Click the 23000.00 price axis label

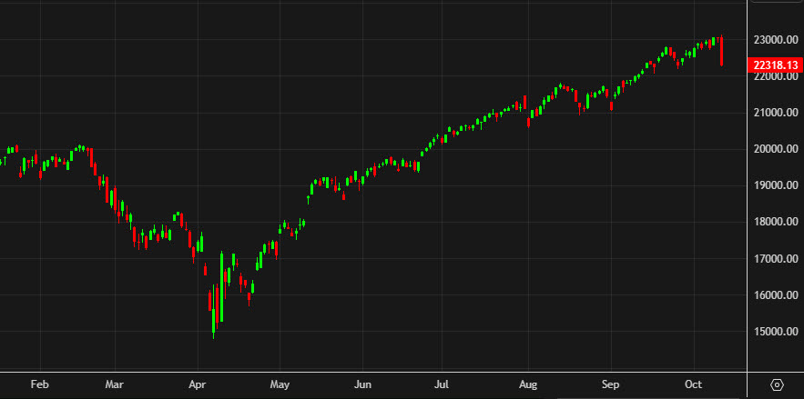click(774, 40)
